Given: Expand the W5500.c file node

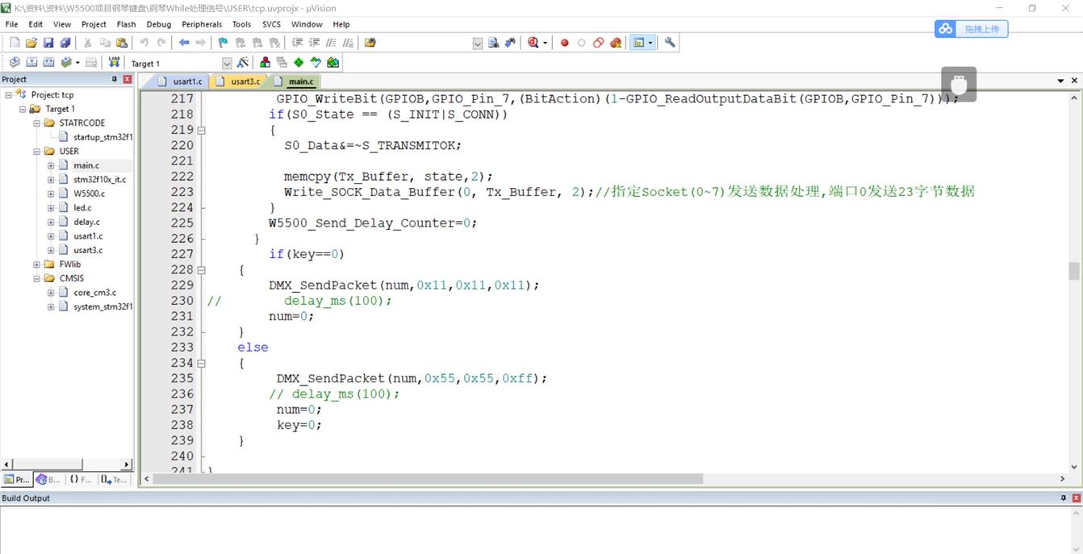Looking at the screenshot, I should click(51, 194).
